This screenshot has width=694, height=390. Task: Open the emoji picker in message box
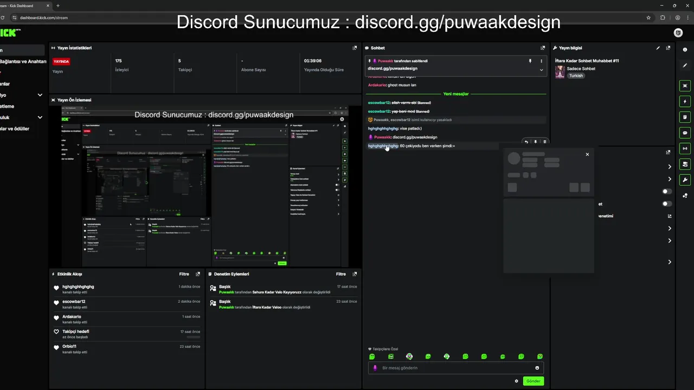537,368
